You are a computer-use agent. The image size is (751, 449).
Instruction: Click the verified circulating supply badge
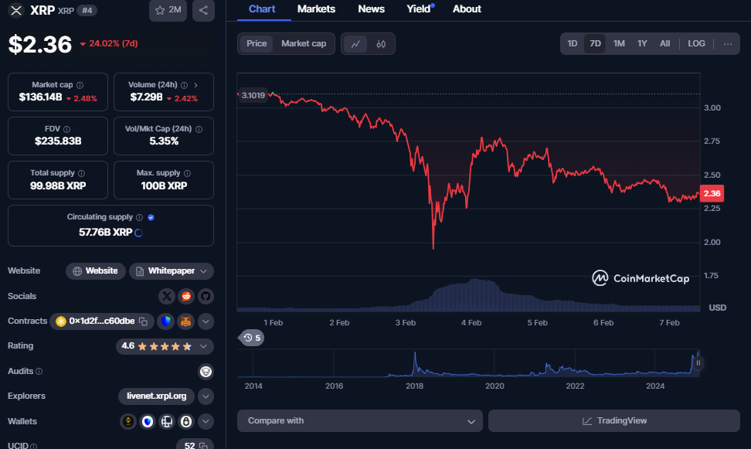pos(151,218)
